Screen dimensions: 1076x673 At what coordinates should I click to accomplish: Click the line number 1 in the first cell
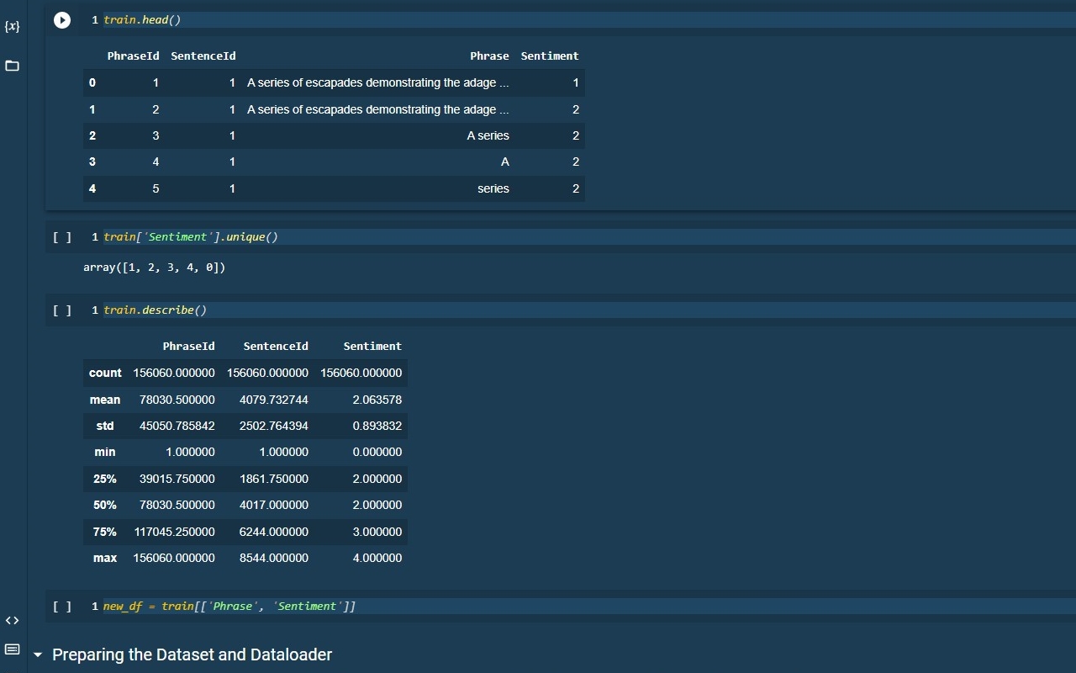tap(94, 19)
